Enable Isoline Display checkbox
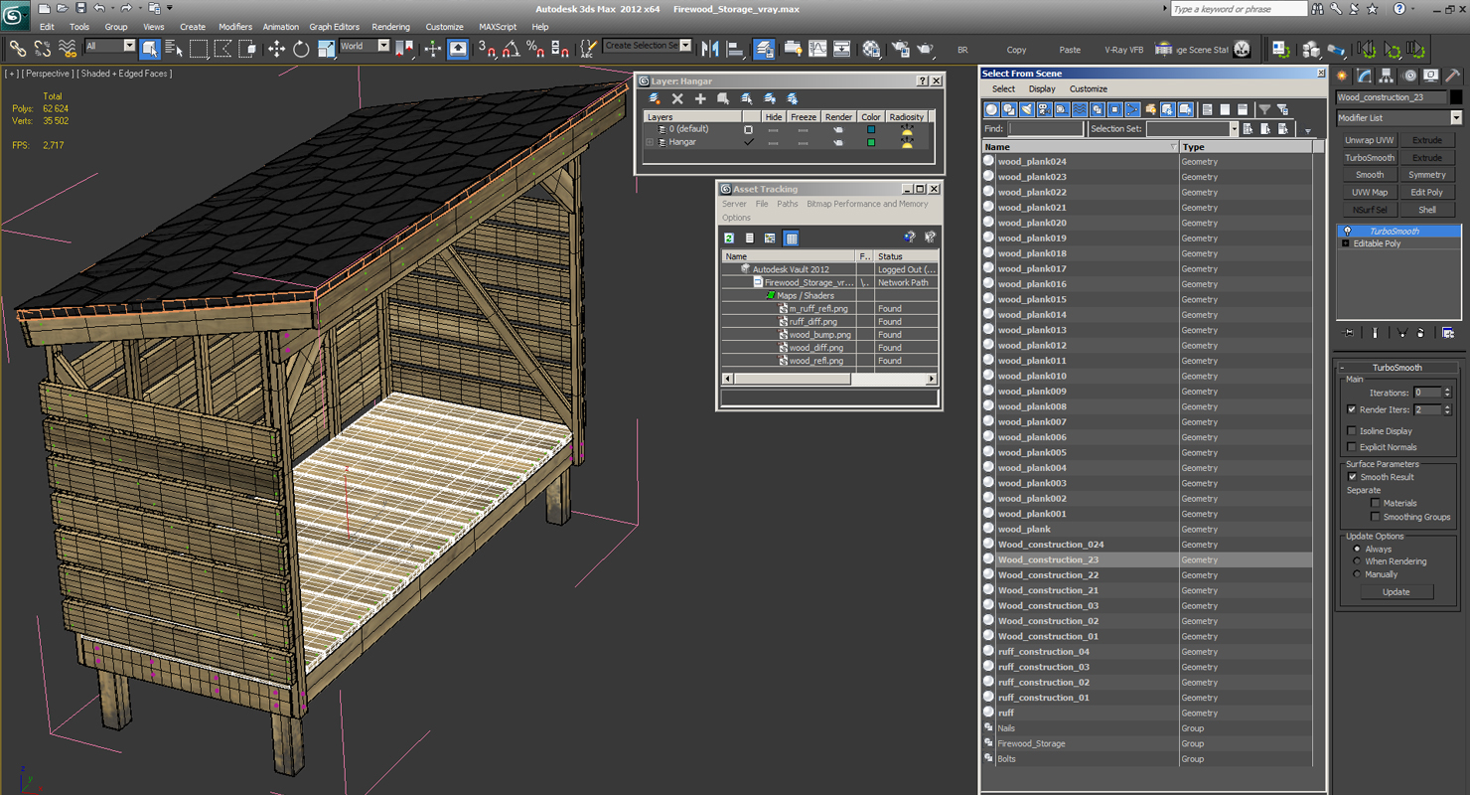The height and width of the screenshot is (795, 1470). 1351,431
